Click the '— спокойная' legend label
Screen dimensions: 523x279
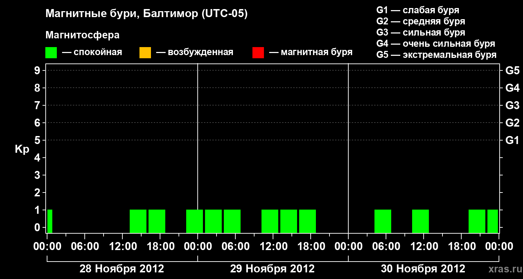tap(92, 52)
